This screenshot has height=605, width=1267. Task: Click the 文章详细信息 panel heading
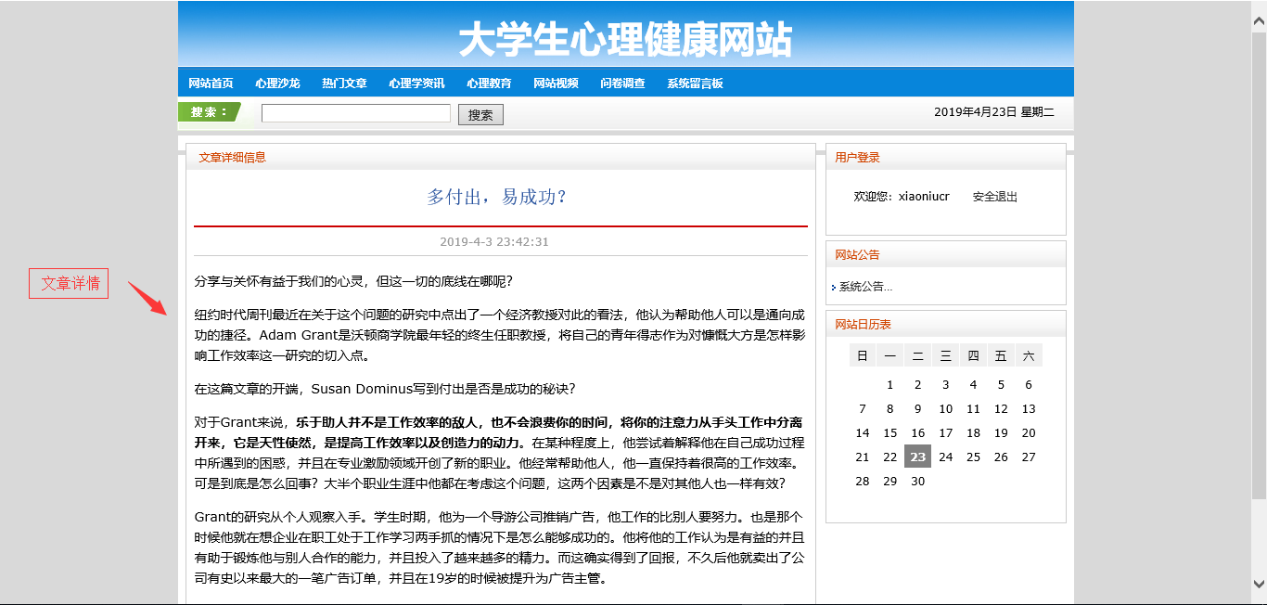point(232,158)
